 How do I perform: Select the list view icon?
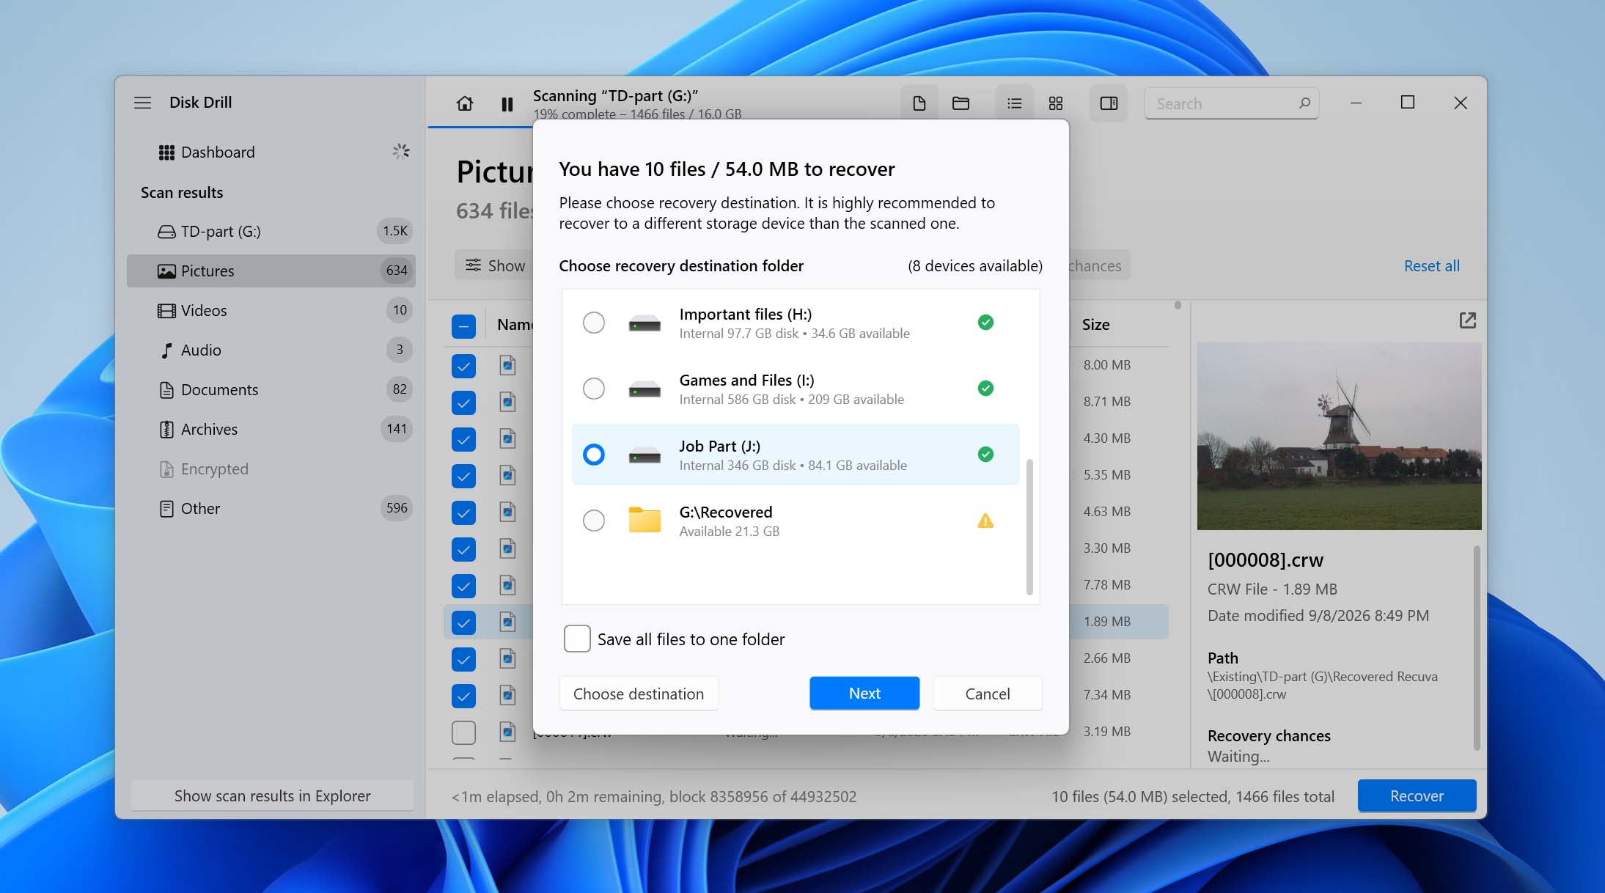click(x=1014, y=103)
